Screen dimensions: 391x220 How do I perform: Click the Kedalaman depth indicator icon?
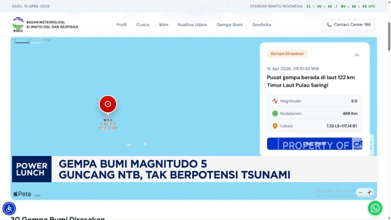coord(275,113)
